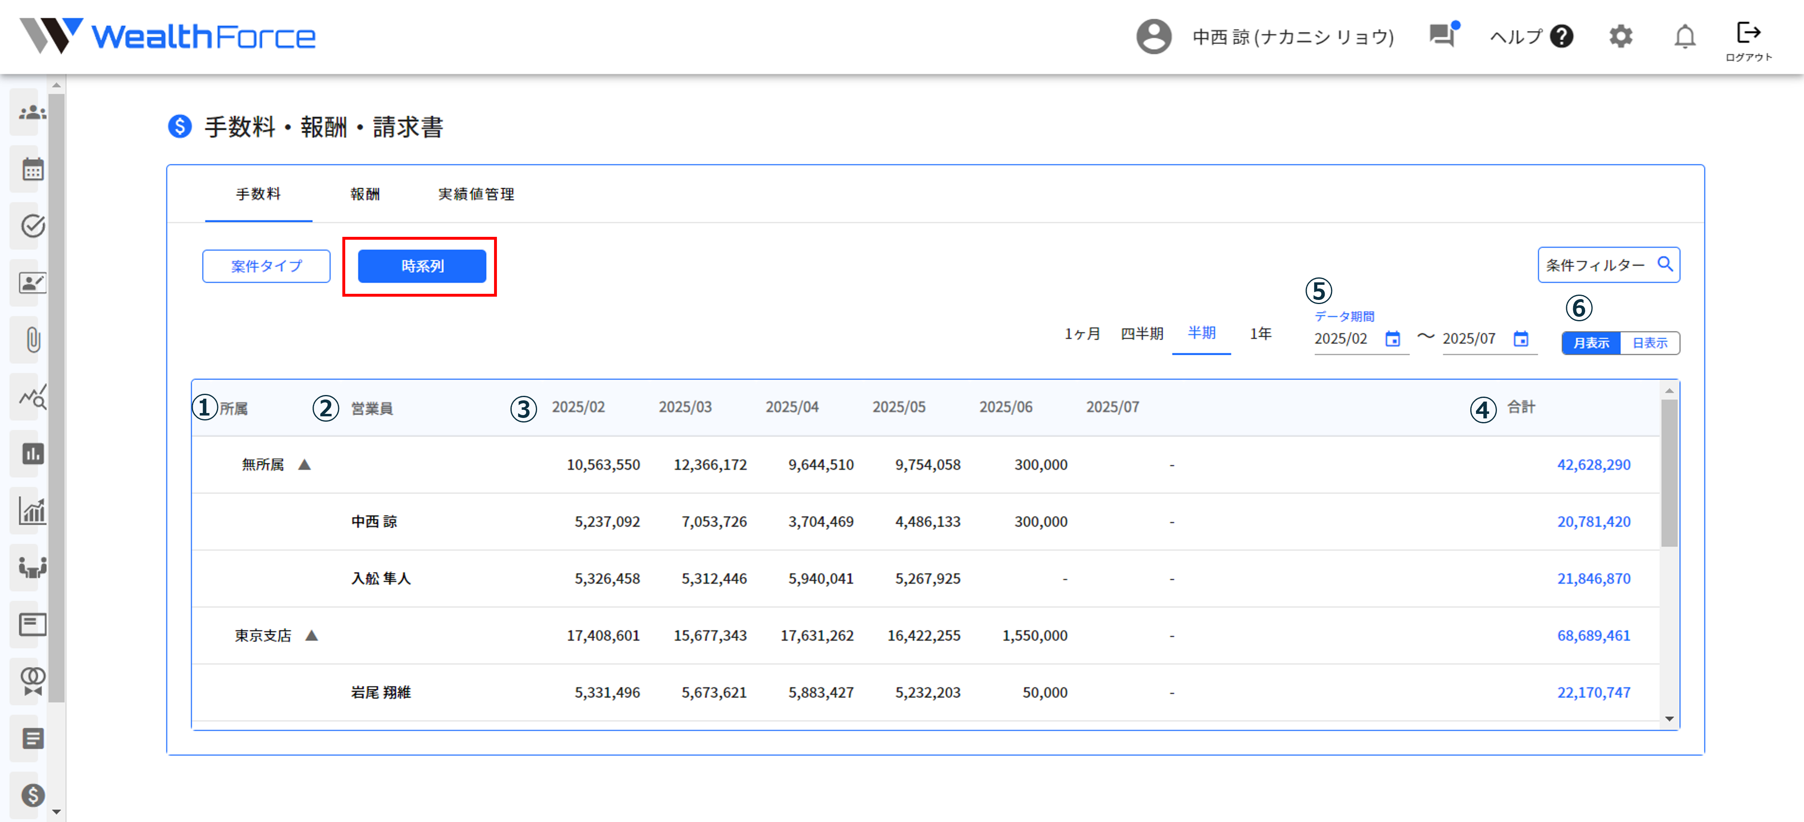The width and height of the screenshot is (1804, 822).
Task: Click the user profile avatar icon
Action: click(1153, 36)
